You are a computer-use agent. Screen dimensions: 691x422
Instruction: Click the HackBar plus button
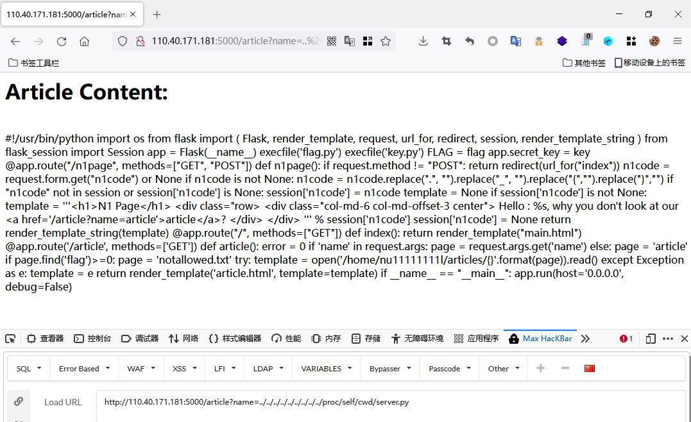point(540,368)
